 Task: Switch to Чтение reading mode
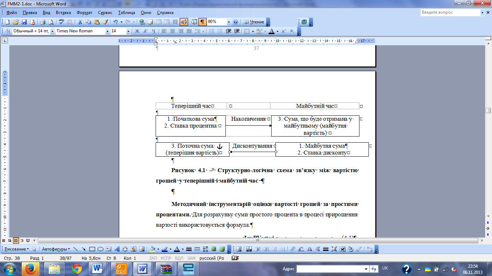pos(254,22)
